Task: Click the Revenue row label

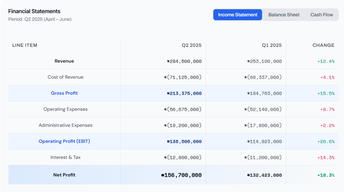Action: coord(64,61)
